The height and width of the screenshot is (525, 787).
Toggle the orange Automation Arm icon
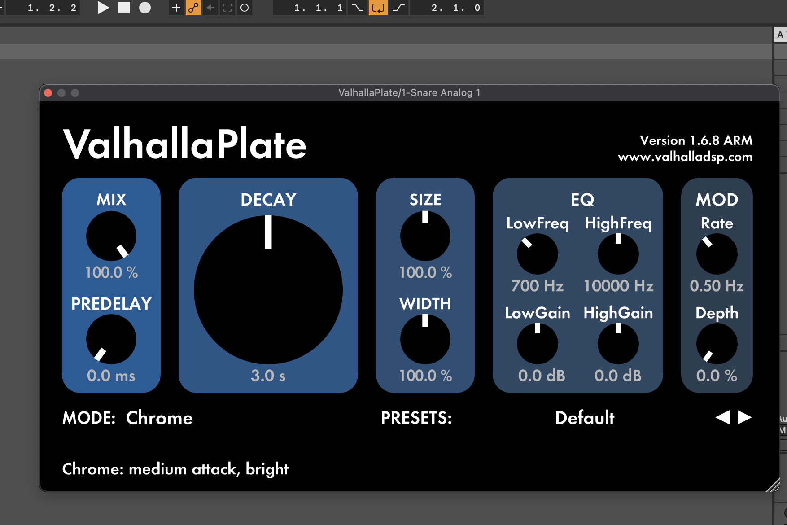pyautogui.click(x=193, y=8)
